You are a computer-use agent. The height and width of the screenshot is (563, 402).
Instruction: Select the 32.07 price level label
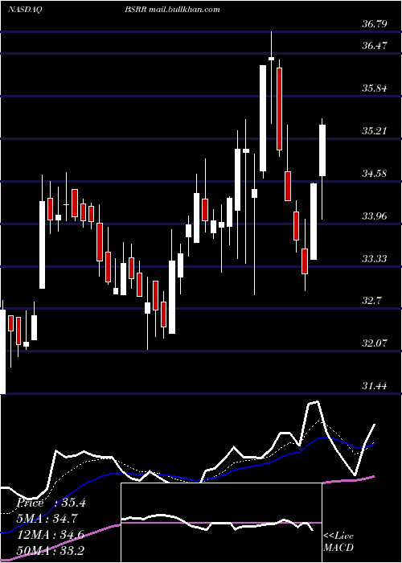click(375, 343)
